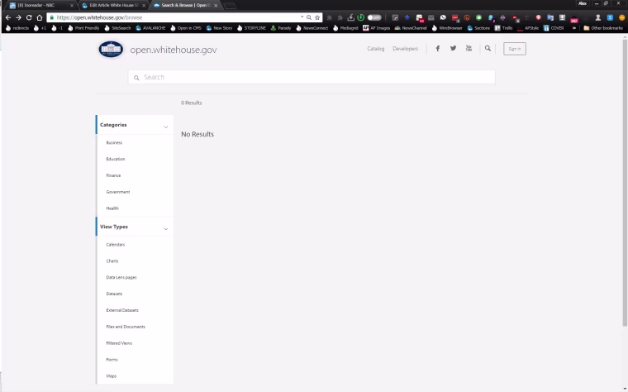
Task: Filter by Government category
Action: (x=118, y=192)
